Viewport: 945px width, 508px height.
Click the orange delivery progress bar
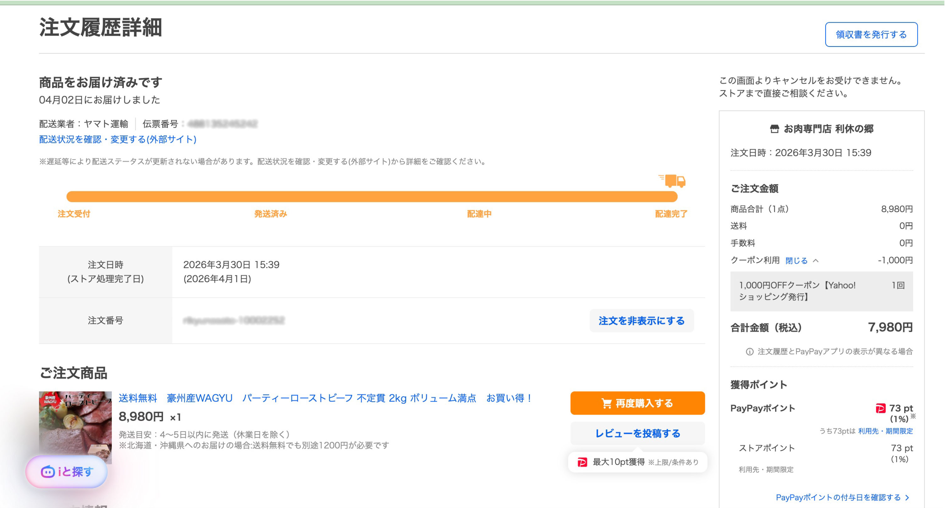click(x=372, y=197)
